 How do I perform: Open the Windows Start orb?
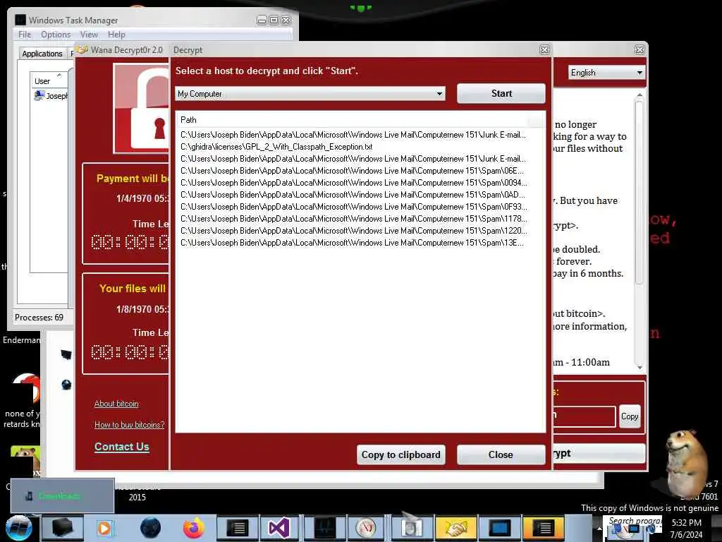[18, 528]
